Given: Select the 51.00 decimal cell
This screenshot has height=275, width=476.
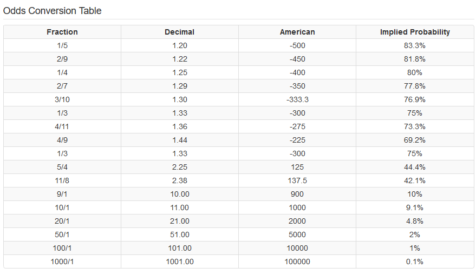Looking at the screenshot, I should pos(180,234).
